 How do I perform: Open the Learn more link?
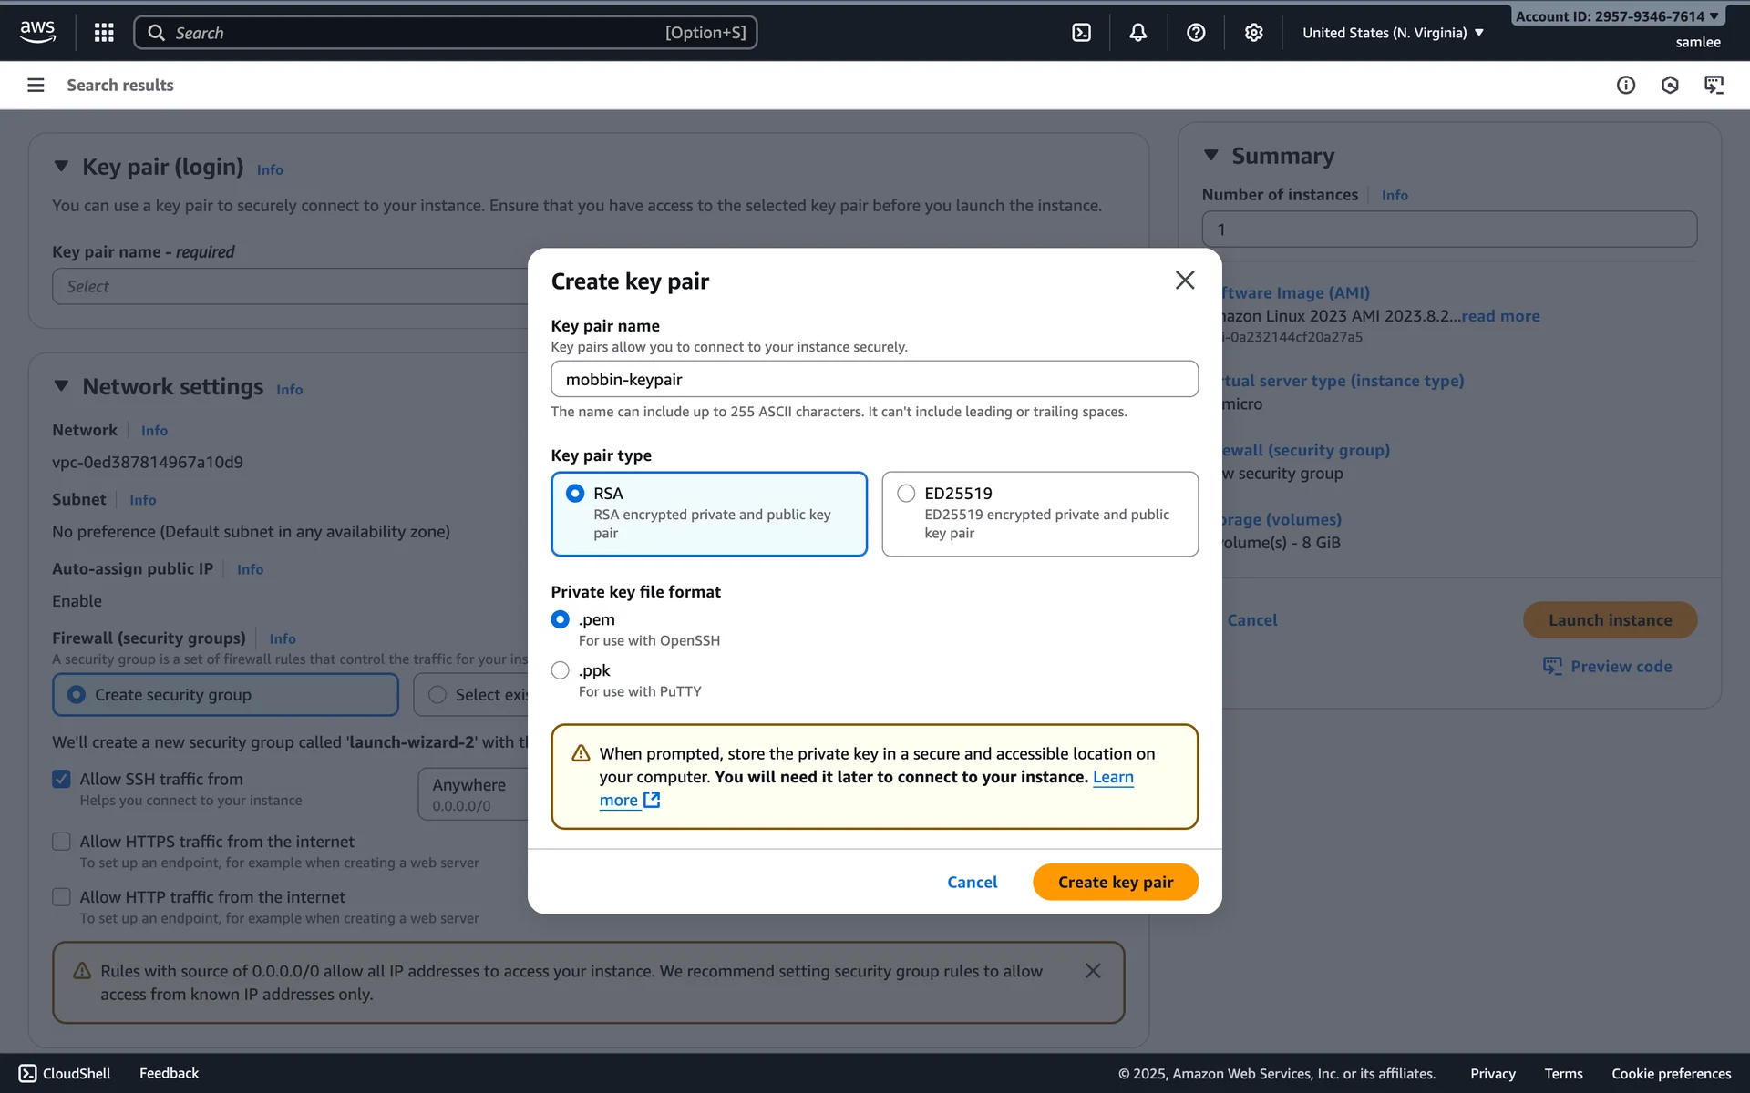point(1113,777)
